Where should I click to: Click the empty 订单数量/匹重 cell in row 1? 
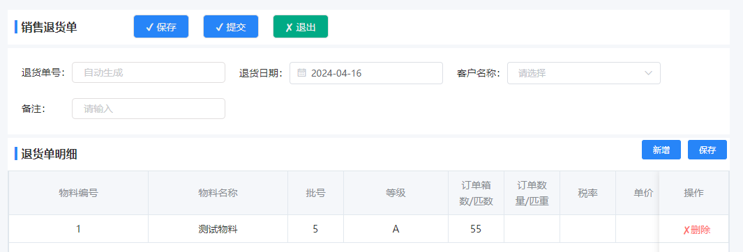(x=532, y=229)
